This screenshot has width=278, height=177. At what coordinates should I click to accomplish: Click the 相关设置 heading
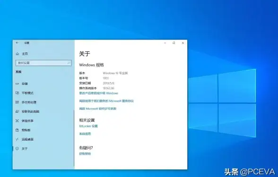87,120
